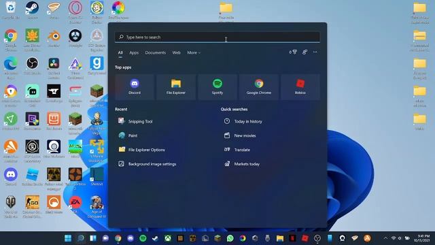Screen dimensions: 435x245
Task: Select SCP Secret Laboratory desktop icon
Action: pyautogui.click(x=32, y=151)
